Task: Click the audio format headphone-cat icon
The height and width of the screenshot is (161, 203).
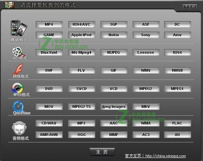Action: click(19, 128)
